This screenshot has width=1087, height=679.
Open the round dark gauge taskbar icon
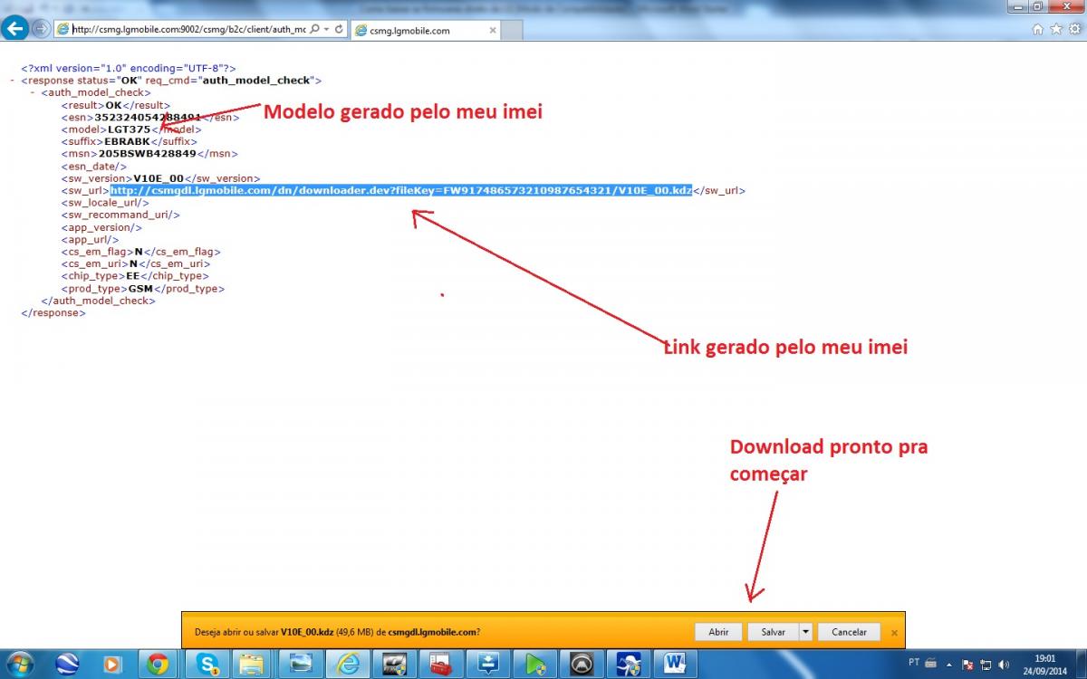[583, 664]
